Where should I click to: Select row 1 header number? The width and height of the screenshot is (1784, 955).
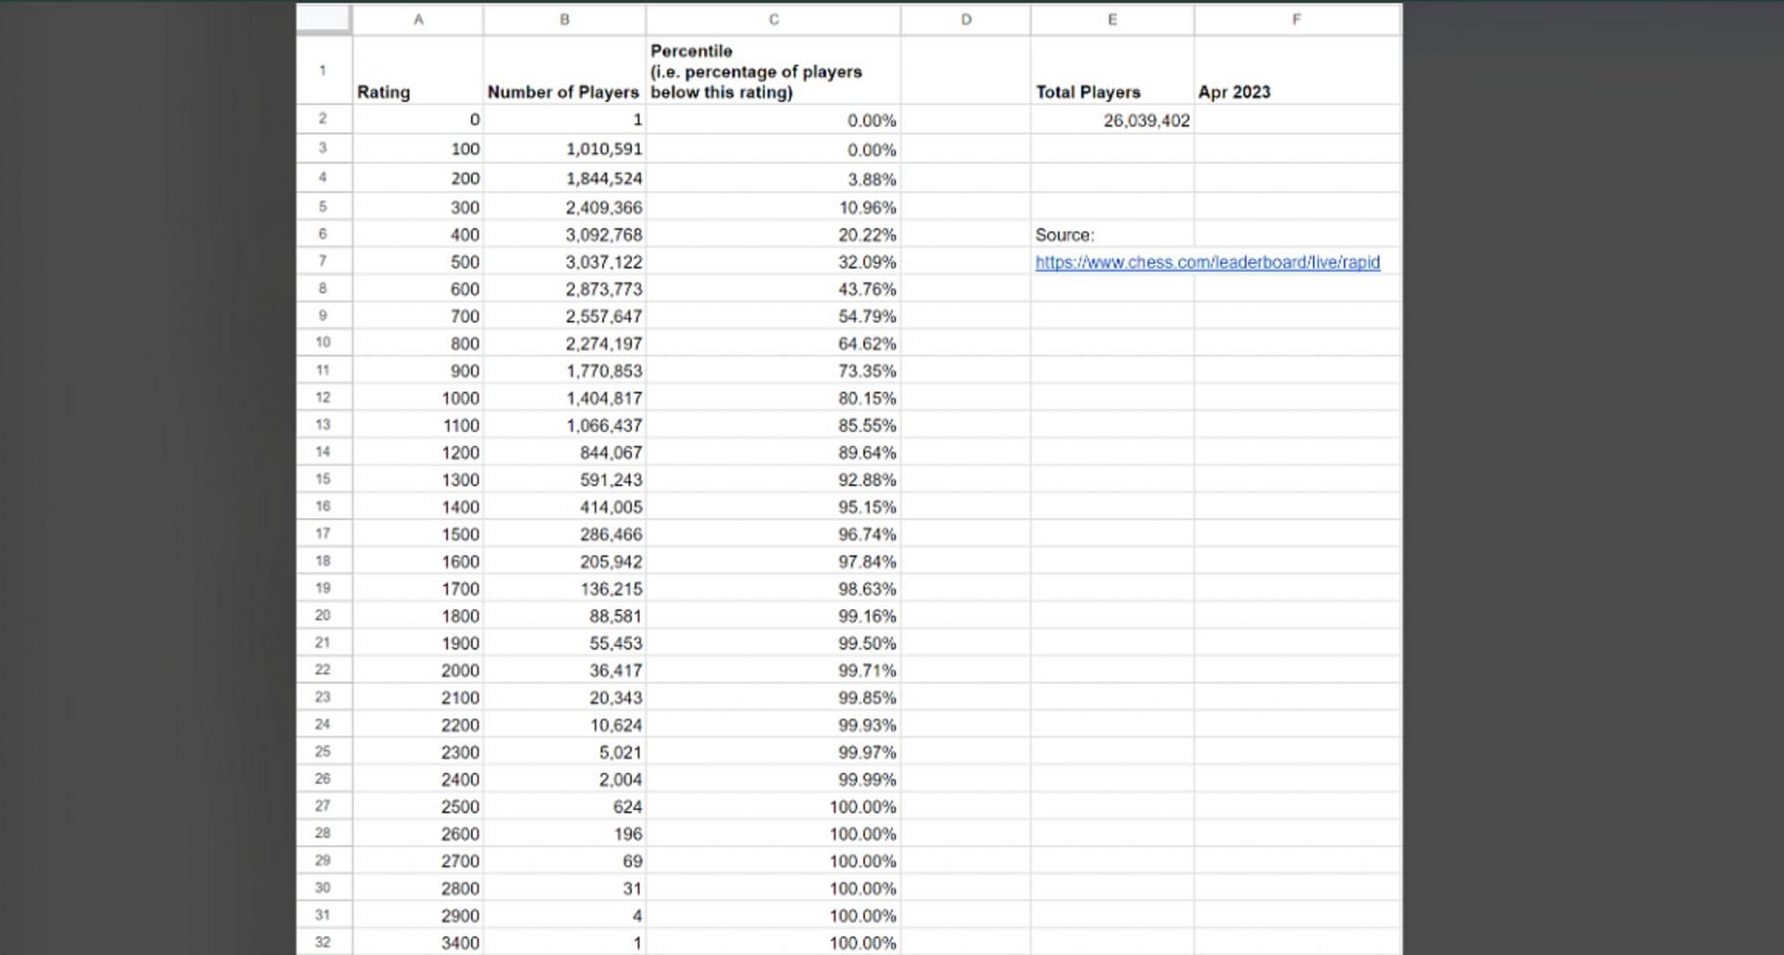(x=323, y=71)
